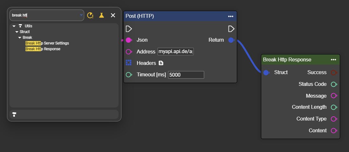Screen dimensions: 349x152
Task: Open the search field dropdown arrow
Action: (x=81, y=15)
